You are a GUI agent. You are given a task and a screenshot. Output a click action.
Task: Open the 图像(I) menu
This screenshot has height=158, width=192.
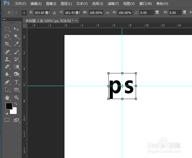click(x=51, y=4)
